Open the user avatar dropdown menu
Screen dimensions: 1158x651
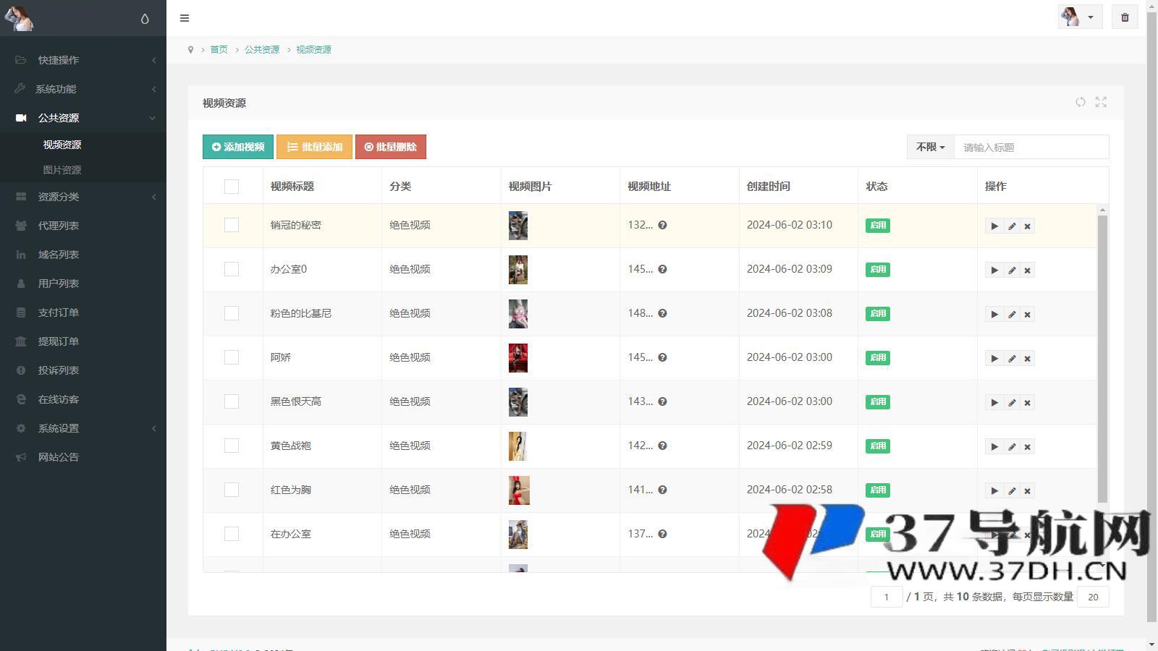[x=1079, y=17]
